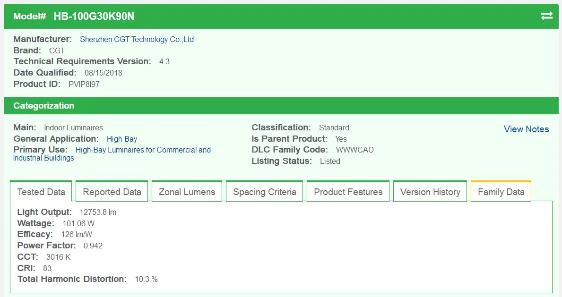Click the View Notes link
The width and height of the screenshot is (562, 297).
(526, 129)
